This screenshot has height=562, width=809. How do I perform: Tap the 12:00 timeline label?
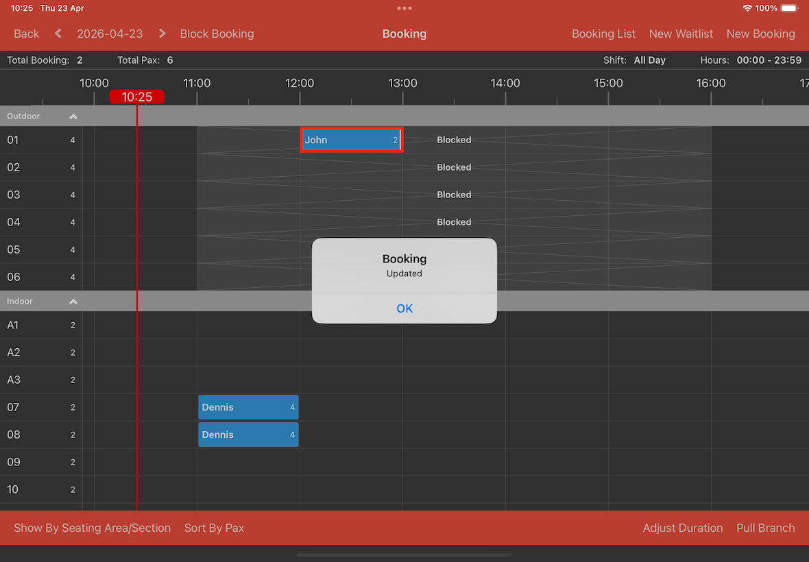coord(299,83)
